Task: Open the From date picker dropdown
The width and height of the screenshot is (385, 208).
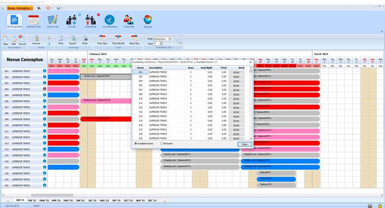Action: coord(172,39)
